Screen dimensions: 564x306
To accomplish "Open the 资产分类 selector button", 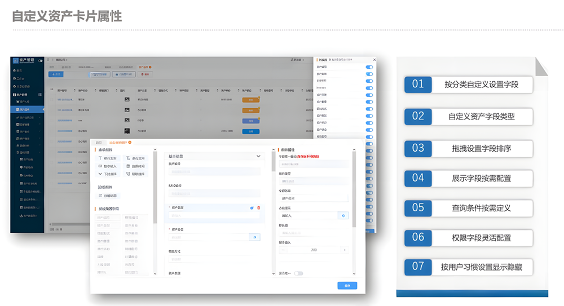I will coord(255,237).
